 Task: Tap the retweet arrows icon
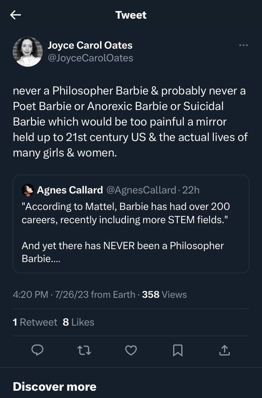pyautogui.click(x=84, y=350)
